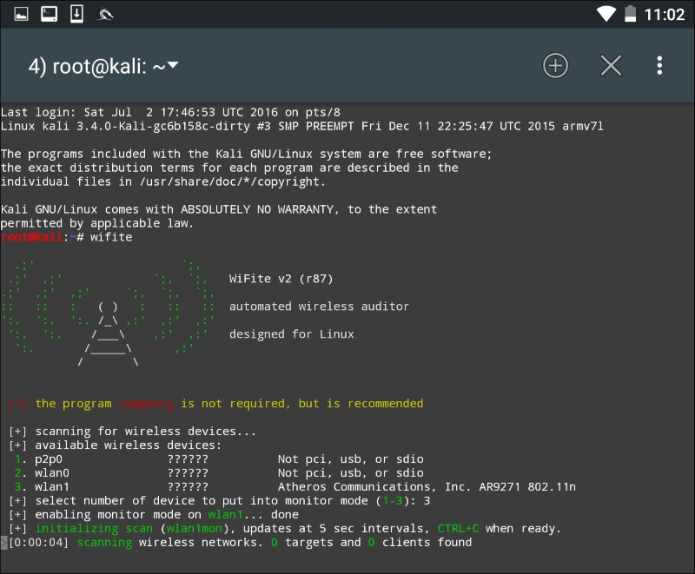Close the current terminal session with X
This screenshot has height=574, width=695.
pos(611,66)
